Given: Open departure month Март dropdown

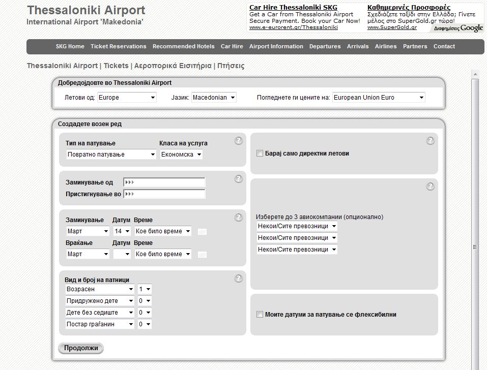Looking at the screenshot, I should click(88, 231).
